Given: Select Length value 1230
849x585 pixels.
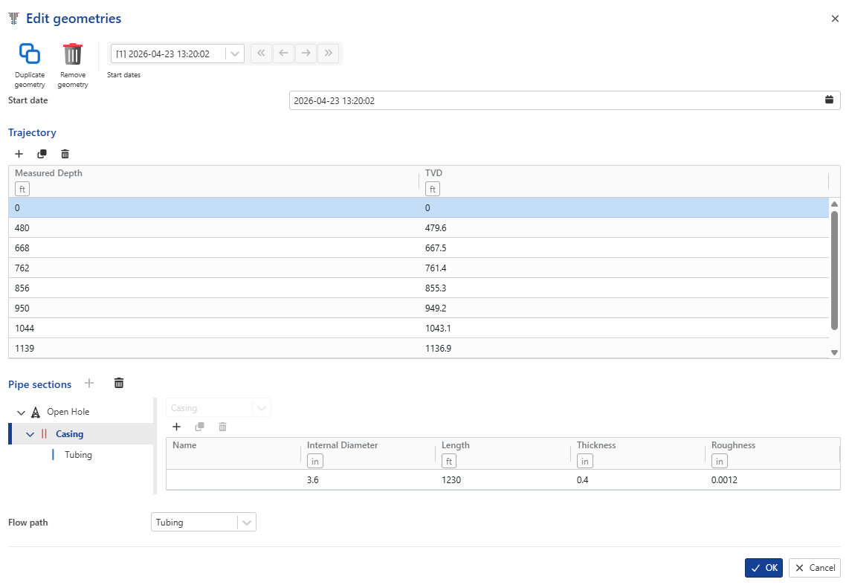Looking at the screenshot, I should pyautogui.click(x=503, y=480).
